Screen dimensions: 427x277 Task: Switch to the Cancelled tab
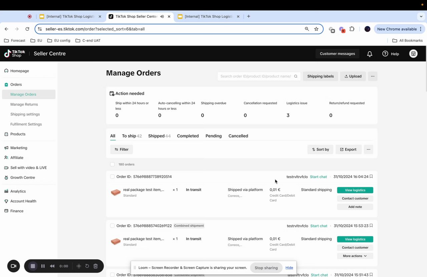click(238, 136)
